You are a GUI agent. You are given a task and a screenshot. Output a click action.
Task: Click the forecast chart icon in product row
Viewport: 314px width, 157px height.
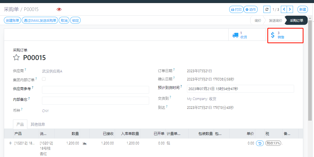point(85,143)
